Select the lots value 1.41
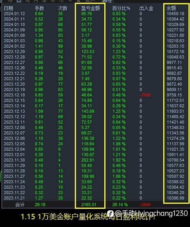190x227 pixels. tap(39, 46)
